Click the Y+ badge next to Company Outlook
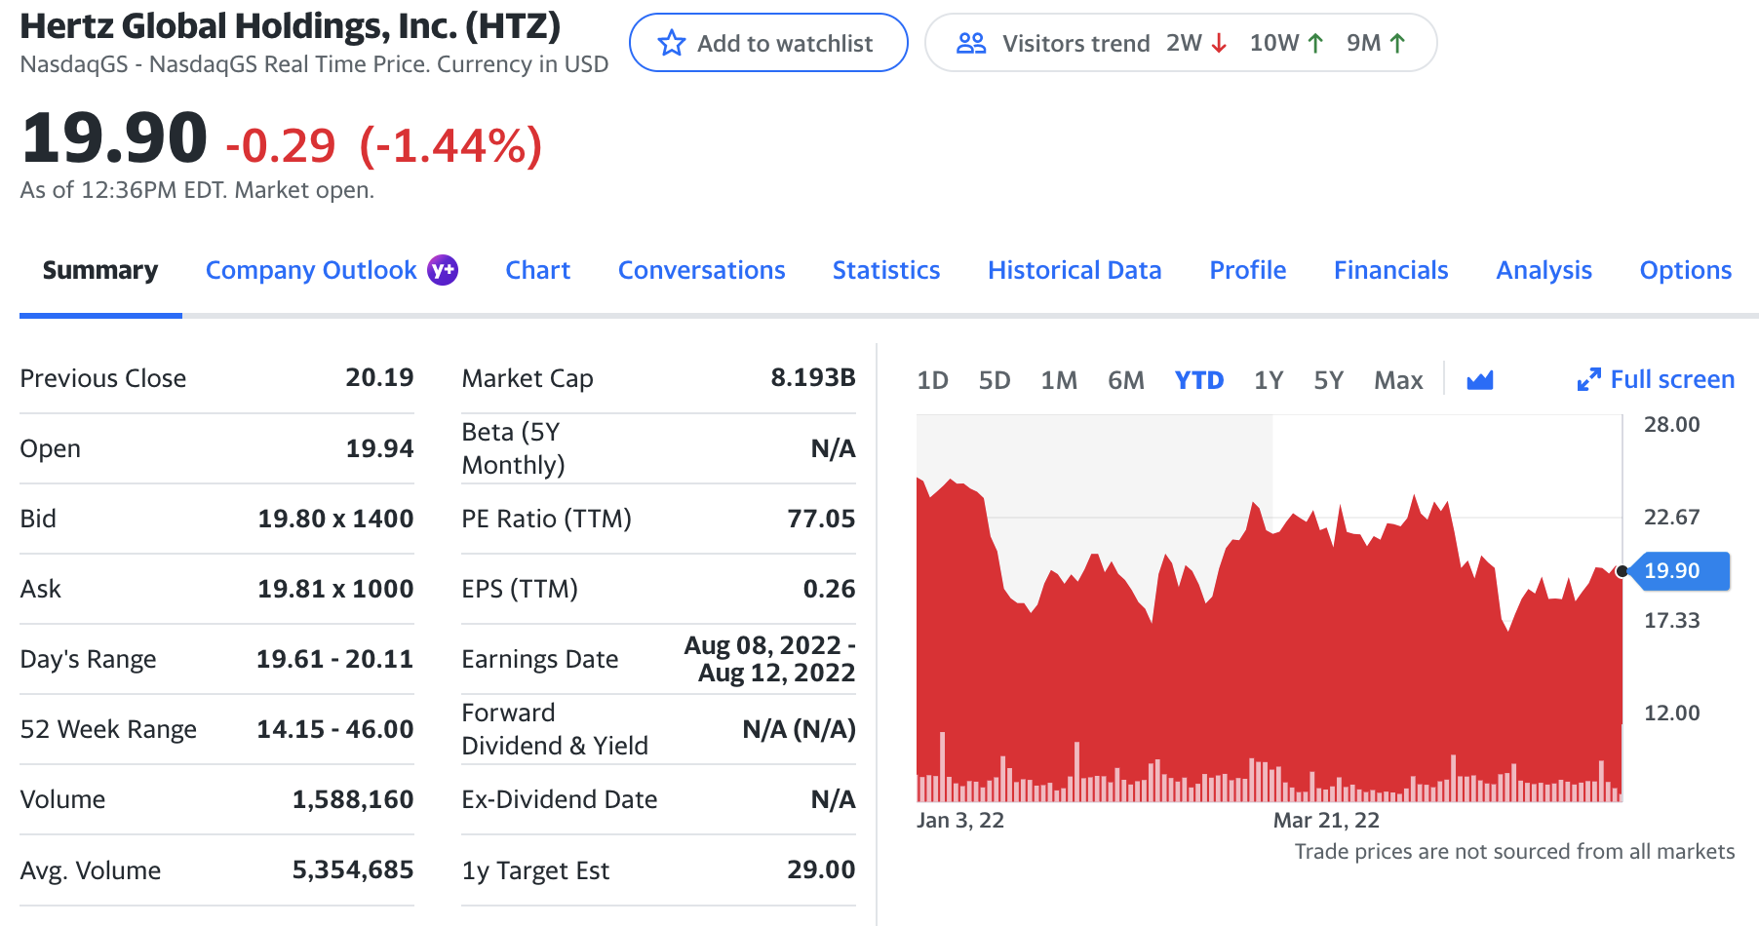This screenshot has width=1759, height=926. pos(444,269)
